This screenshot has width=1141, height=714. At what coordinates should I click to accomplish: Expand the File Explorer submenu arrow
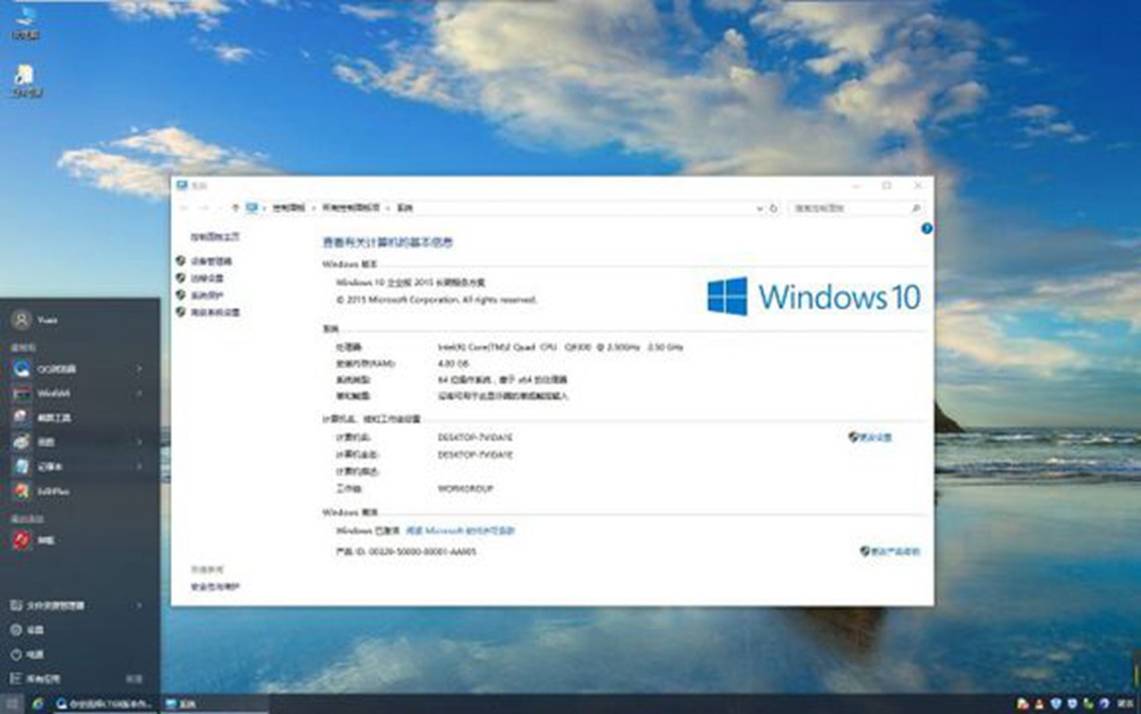click(139, 605)
